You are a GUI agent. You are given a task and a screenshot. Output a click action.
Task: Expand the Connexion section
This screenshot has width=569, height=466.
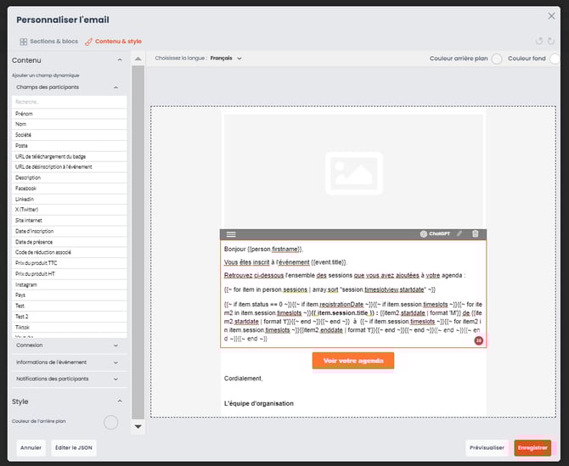point(68,345)
